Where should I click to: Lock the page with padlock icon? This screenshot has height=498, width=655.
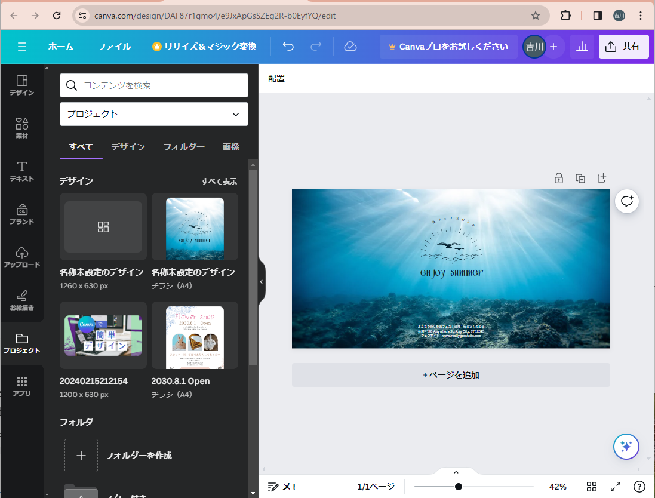pyautogui.click(x=559, y=178)
